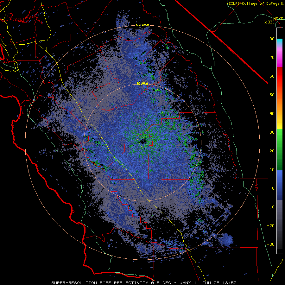The width and height of the screenshot is (285, 285).
Task: Click the NEXR label above the color scale
Action: tap(278, 19)
